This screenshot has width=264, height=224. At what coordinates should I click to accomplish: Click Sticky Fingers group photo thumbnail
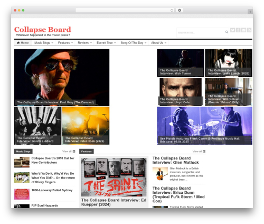pos(22,177)
